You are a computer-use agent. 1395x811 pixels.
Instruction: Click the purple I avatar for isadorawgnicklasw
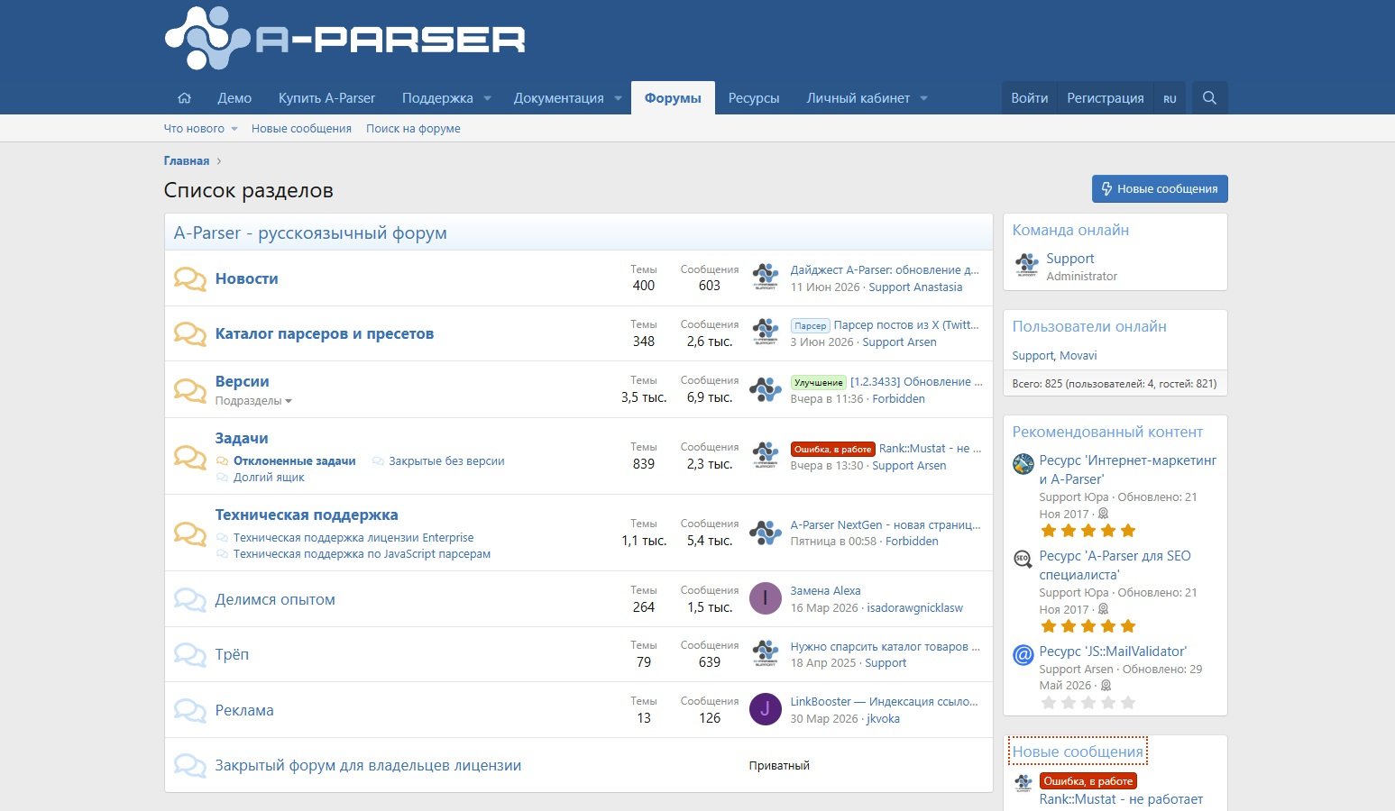766,598
